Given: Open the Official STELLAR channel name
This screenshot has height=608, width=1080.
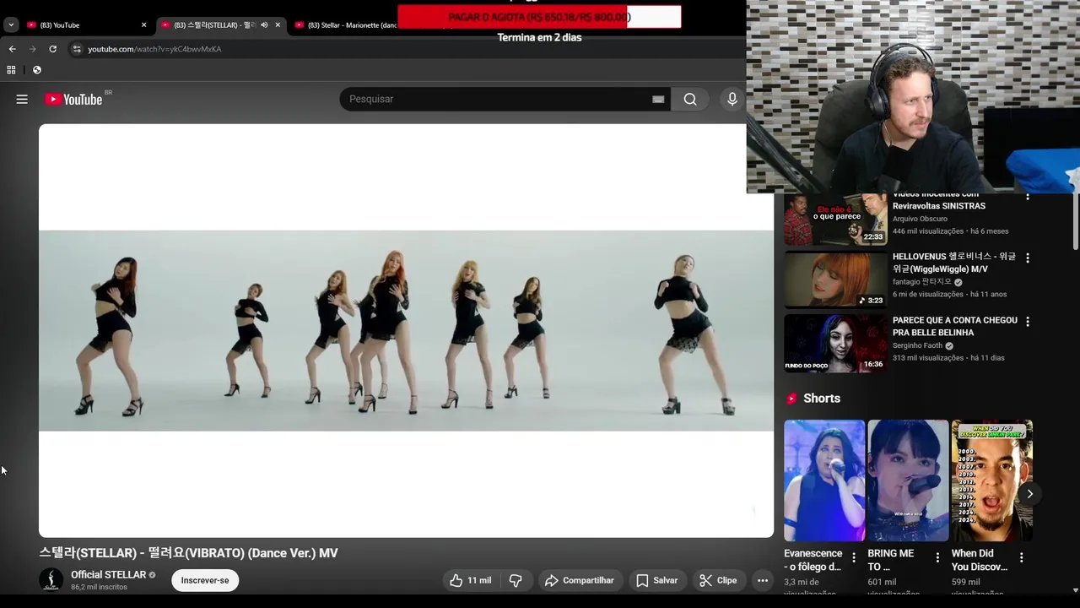Looking at the screenshot, I should [x=109, y=575].
